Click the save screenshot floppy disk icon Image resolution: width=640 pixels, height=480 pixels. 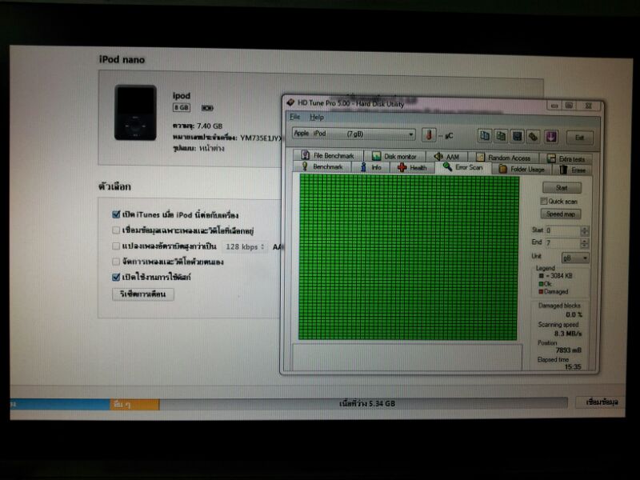[517, 136]
